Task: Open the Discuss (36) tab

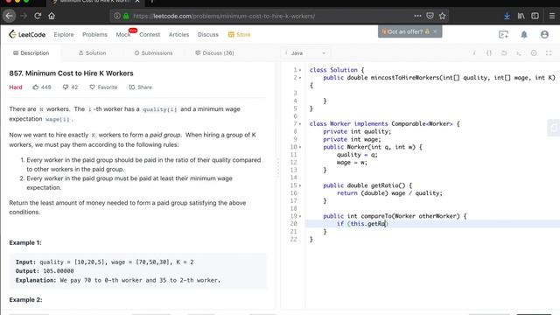Action: [214, 52]
